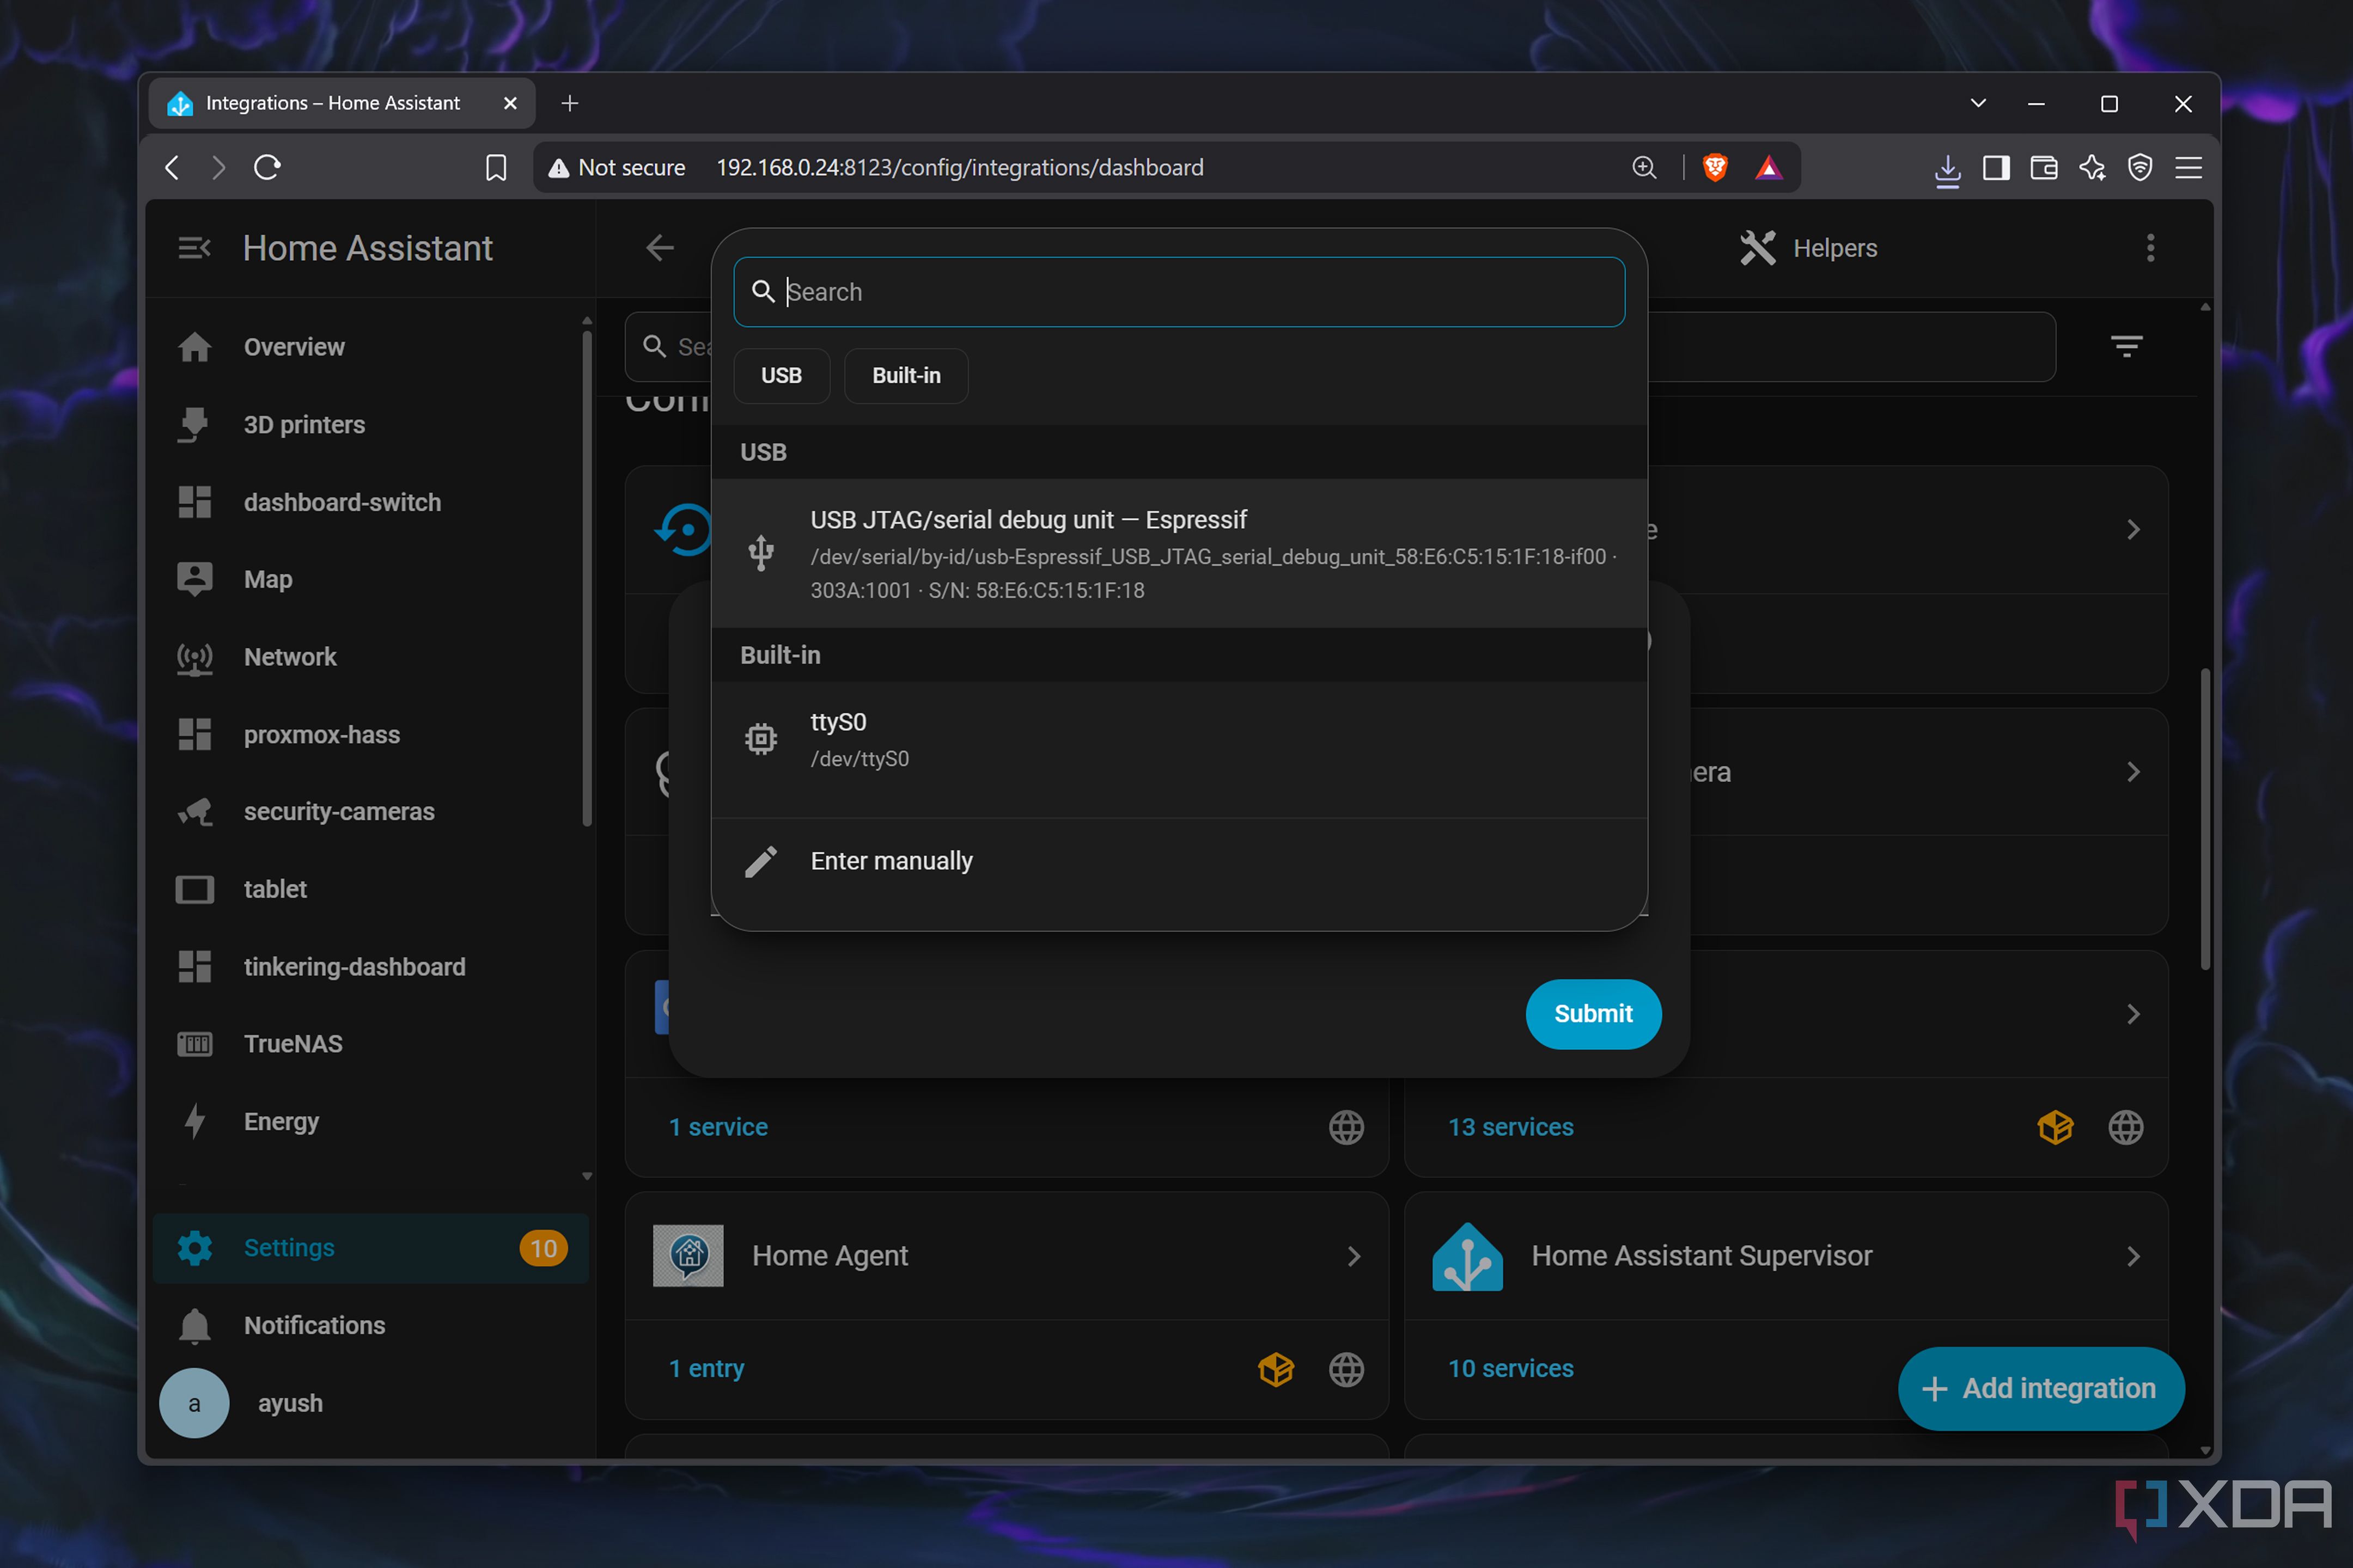Switch to the Helpers tab

(x=1809, y=248)
